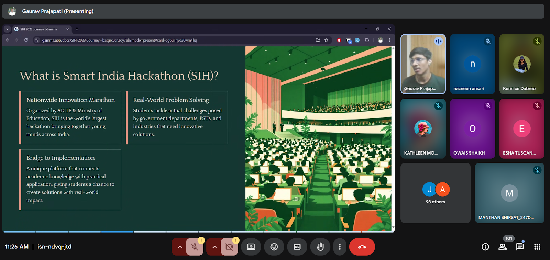Click the Kennice Dabreo participant tile
Viewport: 550px width, 260px height.
tap(522, 64)
